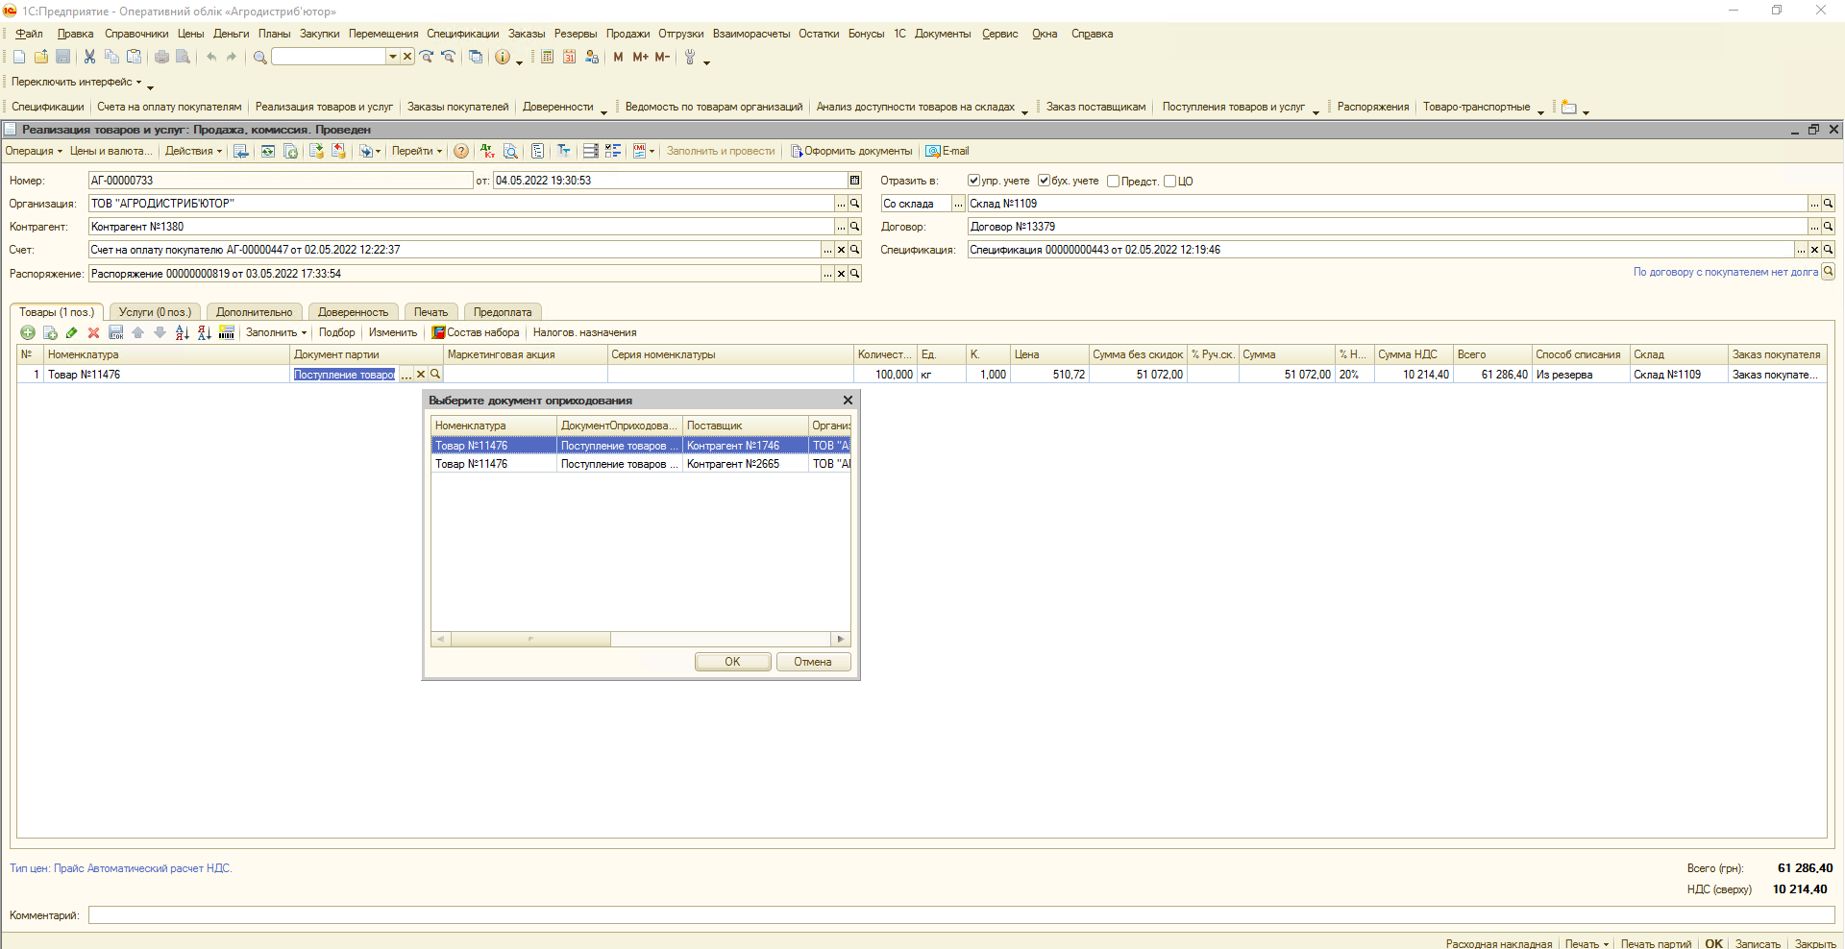Click the dialog's horizontal scrollbar track
The image size is (1845, 949).
click(721, 639)
